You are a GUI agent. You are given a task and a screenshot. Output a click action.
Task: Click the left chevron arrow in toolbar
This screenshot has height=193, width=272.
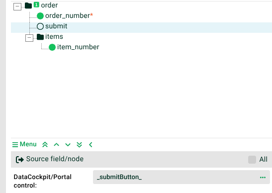coord(91,145)
